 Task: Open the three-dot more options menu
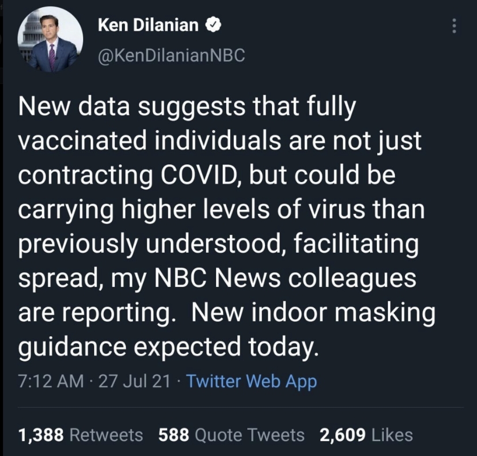(x=454, y=27)
